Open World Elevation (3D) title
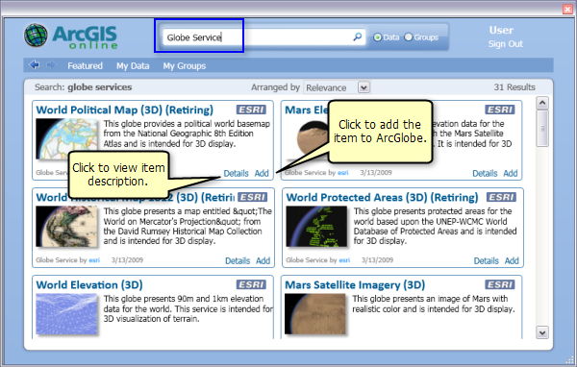Image resolution: width=577 pixels, height=367 pixels. pyautogui.click(x=89, y=285)
